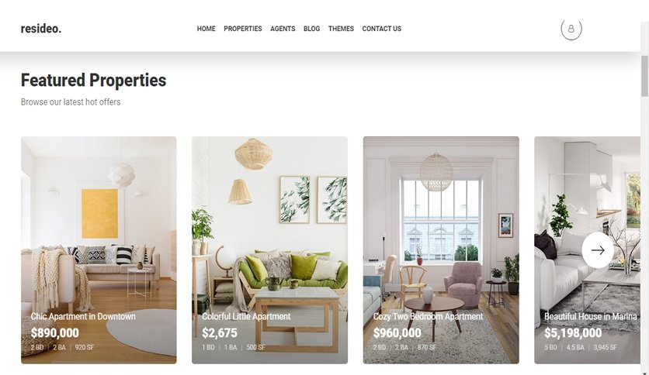Visit the CONTACT US page
Screen dimensions: 649x375
[x=382, y=29]
